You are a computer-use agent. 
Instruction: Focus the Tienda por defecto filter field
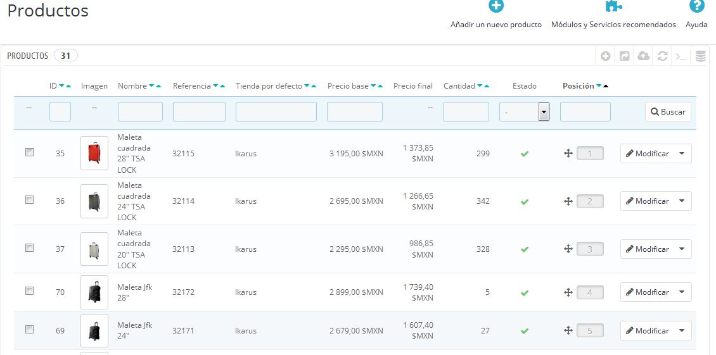pyautogui.click(x=276, y=112)
